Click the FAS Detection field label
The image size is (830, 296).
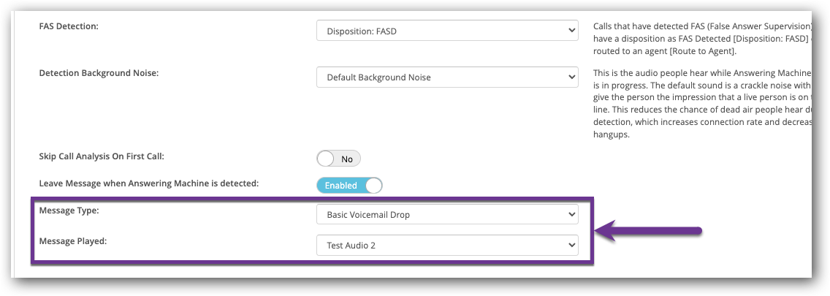(x=68, y=26)
